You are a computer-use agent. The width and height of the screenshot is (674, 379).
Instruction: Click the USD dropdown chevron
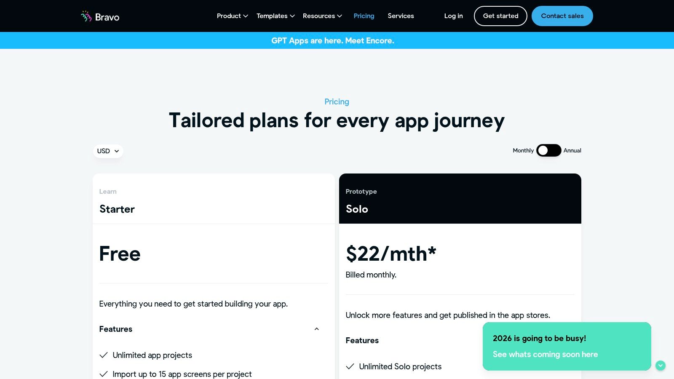[x=117, y=151]
